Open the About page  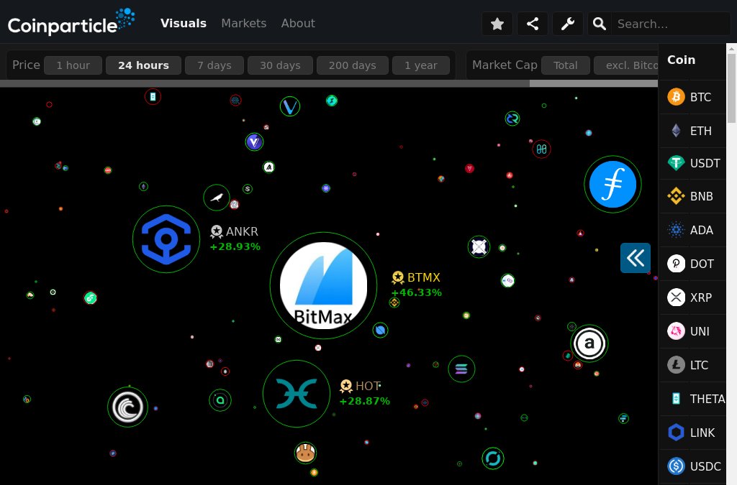(x=298, y=23)
